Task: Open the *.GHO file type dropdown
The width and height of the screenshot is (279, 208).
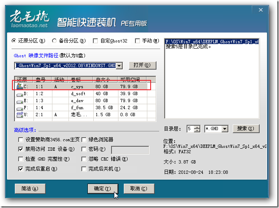Action: click(x=225, y=129)
